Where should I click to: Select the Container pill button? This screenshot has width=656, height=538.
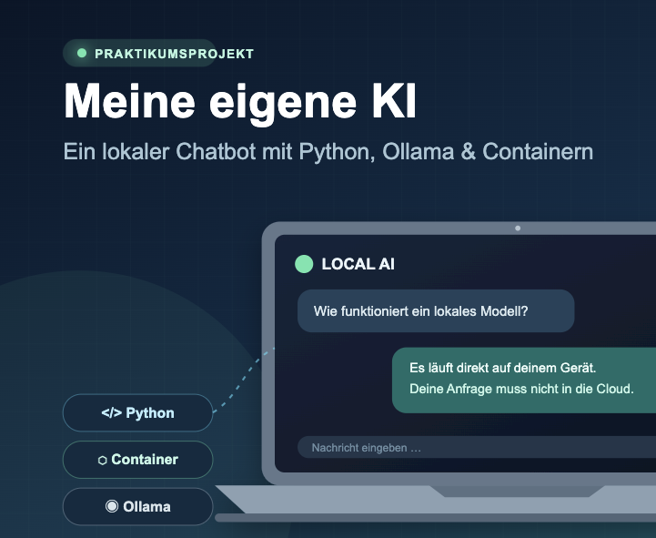(137, 460)
